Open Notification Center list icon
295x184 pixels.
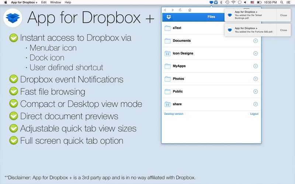tap(288, 2)
